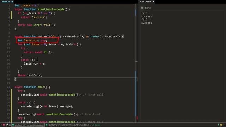Image resolution: width=226 pixels, height=127 pixels.
Task: Click the grey bell-shaped icon in status bar
Action: pyautogui.click(x=10, y=125)
